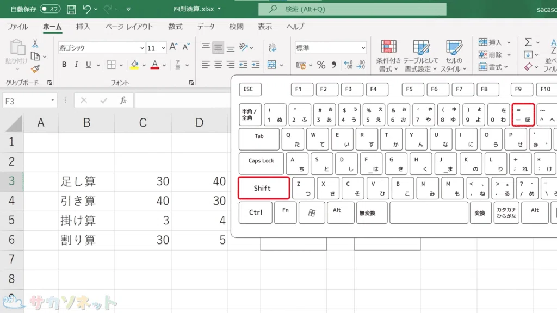Toggle Wrap Text icon
Viewport: 557px width, 313px height.
pyautogui.click(x=273, y=47)
